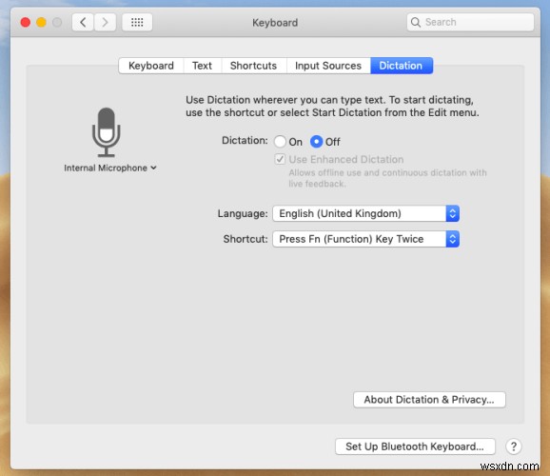
Task: Minimize window using the yellow button
Action: pos(41,23)
